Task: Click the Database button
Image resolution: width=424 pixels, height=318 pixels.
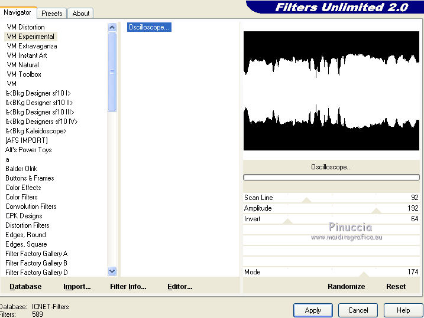Action: 25,287
